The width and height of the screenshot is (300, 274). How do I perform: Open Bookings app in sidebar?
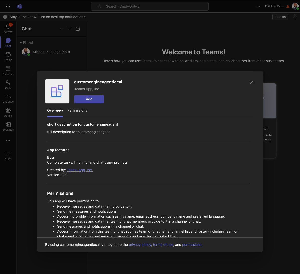[x=8, y=127]
